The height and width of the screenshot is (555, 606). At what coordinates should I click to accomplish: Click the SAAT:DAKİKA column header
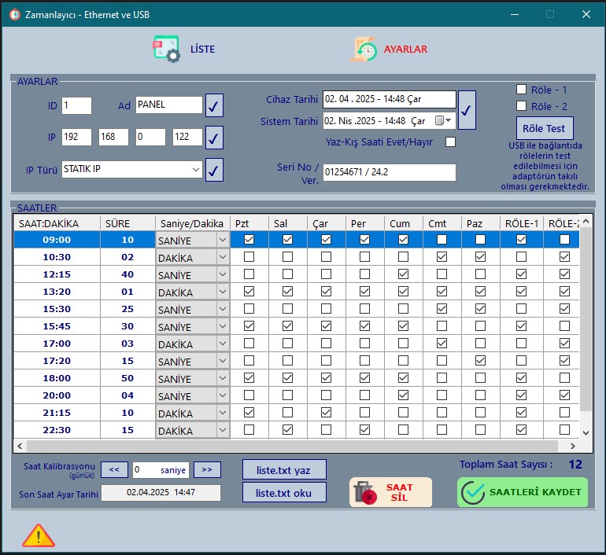(57, 223)
